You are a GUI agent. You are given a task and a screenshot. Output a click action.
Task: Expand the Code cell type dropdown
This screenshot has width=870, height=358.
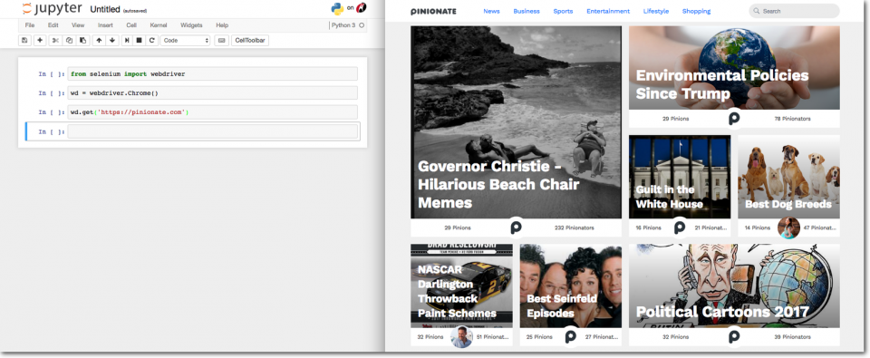click(x=185, y=41)
